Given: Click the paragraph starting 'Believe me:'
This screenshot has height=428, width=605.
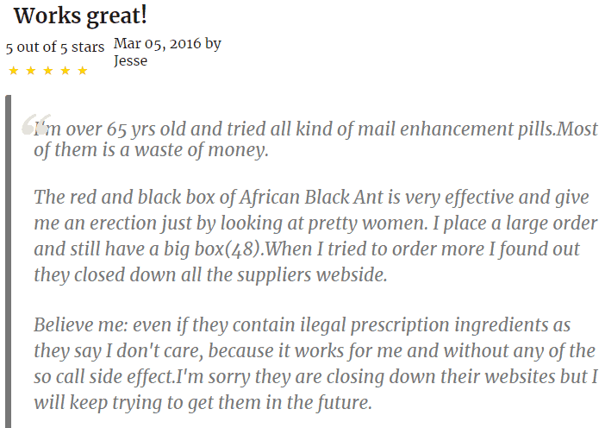Looking at the screenshot, I should (315, 364).
